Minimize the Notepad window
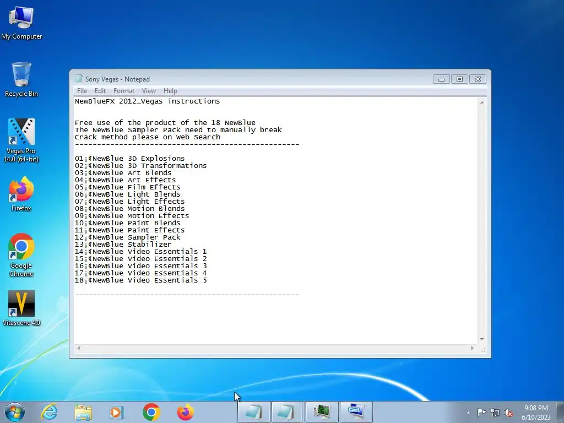 point(441,79)
